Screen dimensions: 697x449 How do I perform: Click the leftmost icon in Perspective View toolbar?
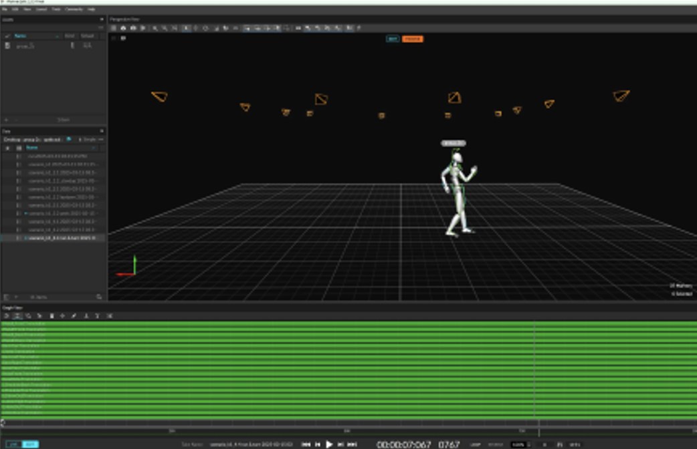pyautogui.click(x=114, y=28)
